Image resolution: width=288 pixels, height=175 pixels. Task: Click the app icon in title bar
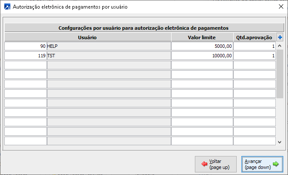pos(7,7)
